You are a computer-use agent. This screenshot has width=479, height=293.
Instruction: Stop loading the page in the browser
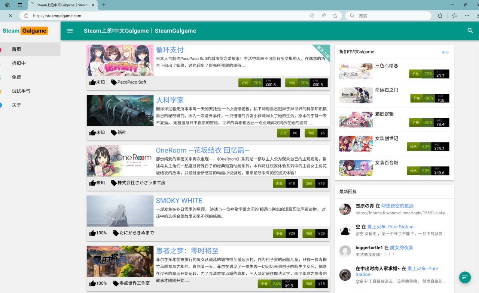pos(10,16)
